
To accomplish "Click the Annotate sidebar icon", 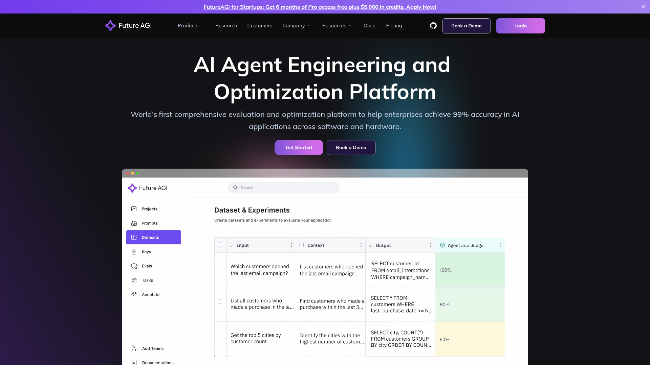I will tap(134, 294).
